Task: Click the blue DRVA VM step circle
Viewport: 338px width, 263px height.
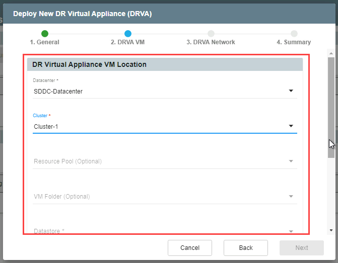Action: 128,34
